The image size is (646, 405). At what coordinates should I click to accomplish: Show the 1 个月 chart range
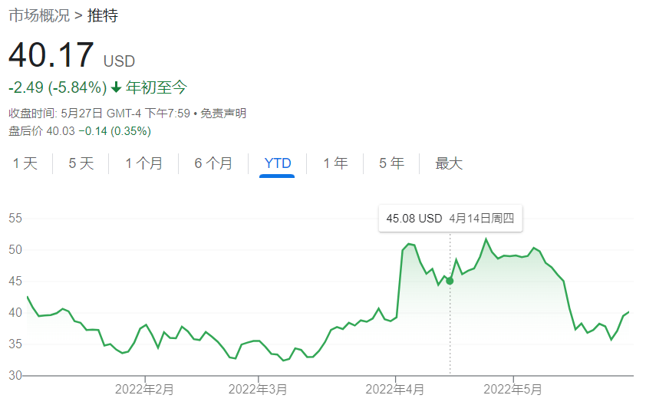143,163
